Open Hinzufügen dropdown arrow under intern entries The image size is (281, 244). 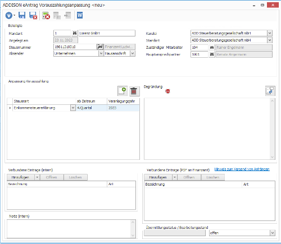click(37, 177)
